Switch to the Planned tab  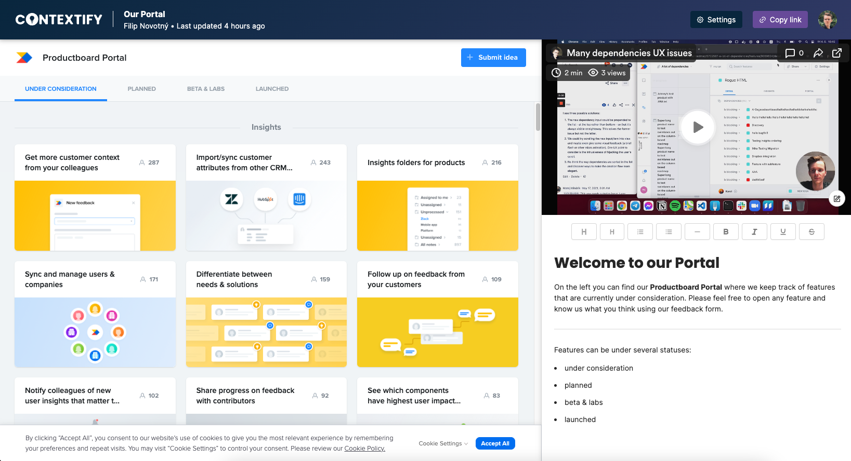(142, 89)
